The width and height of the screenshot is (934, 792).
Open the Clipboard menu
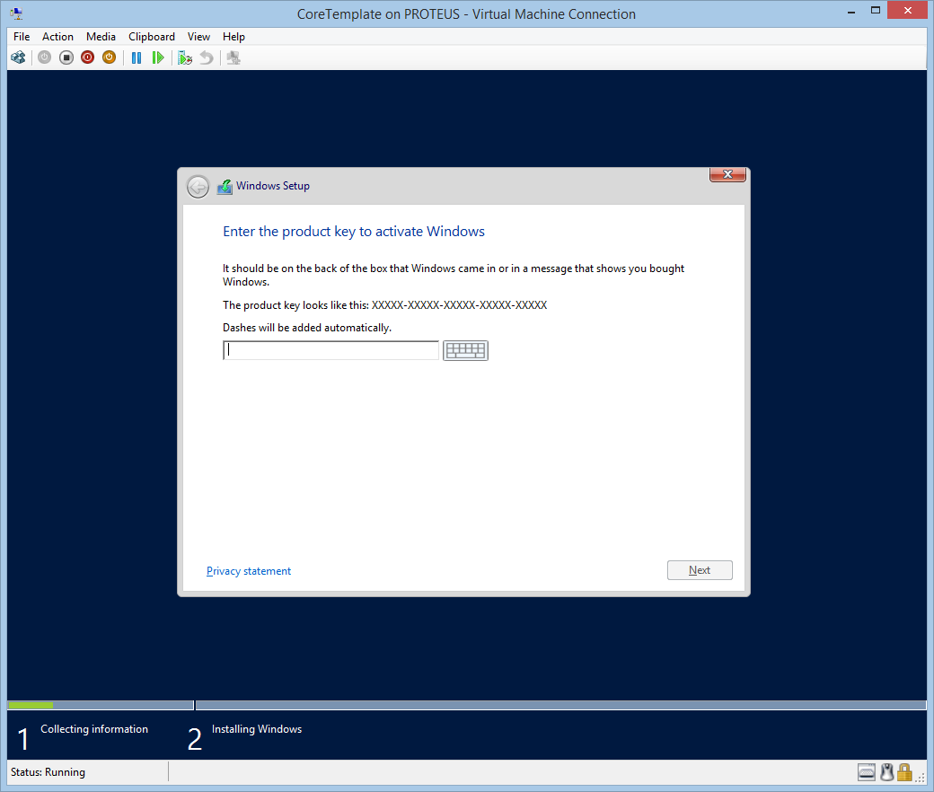tap(152, 37)
